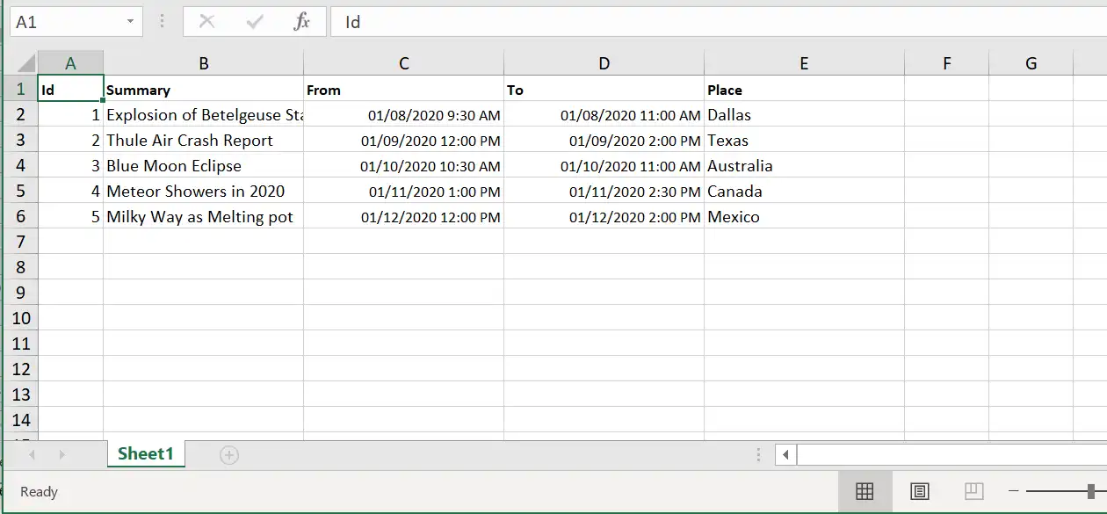The width and height of the screenshot is (1107, 514).
Task: Select the Milky Way as Melting pot cell
Action: (x=204, y=216)
